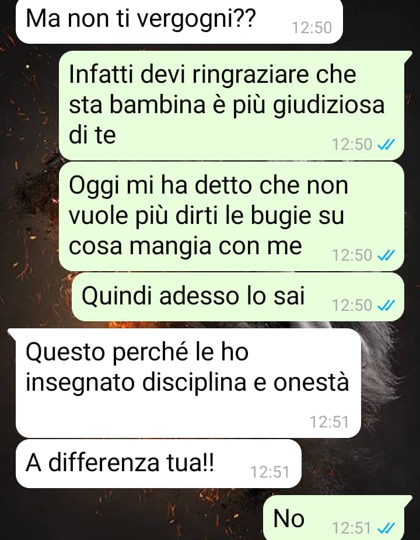Tap the double-check icon next to "Quindi adesso lo sai"

coord(386,305)
